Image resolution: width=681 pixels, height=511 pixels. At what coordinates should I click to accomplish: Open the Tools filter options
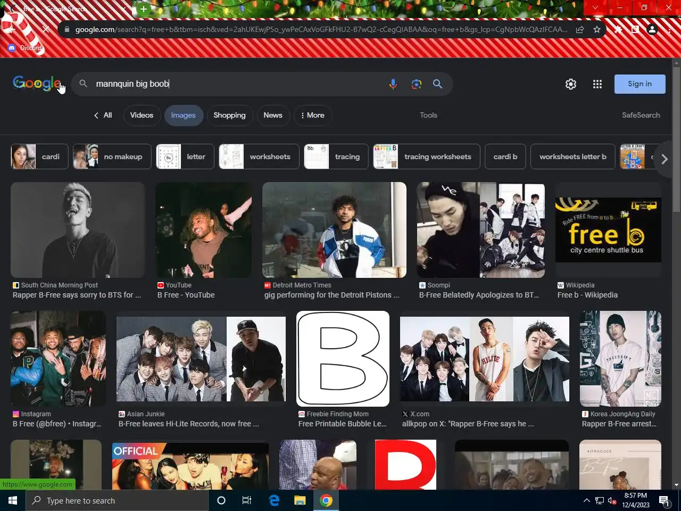[428, 115]
